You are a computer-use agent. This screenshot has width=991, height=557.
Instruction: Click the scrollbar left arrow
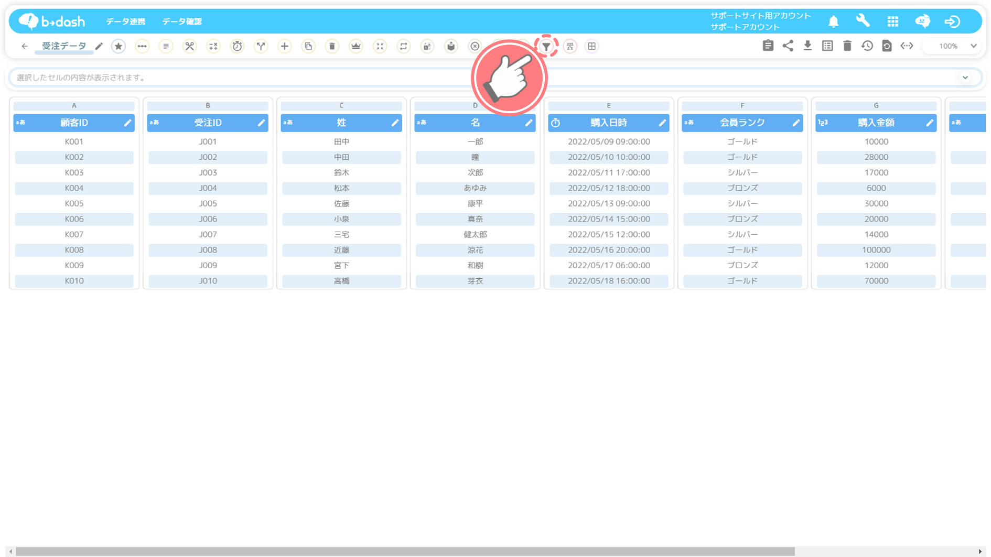click(11, 551)
